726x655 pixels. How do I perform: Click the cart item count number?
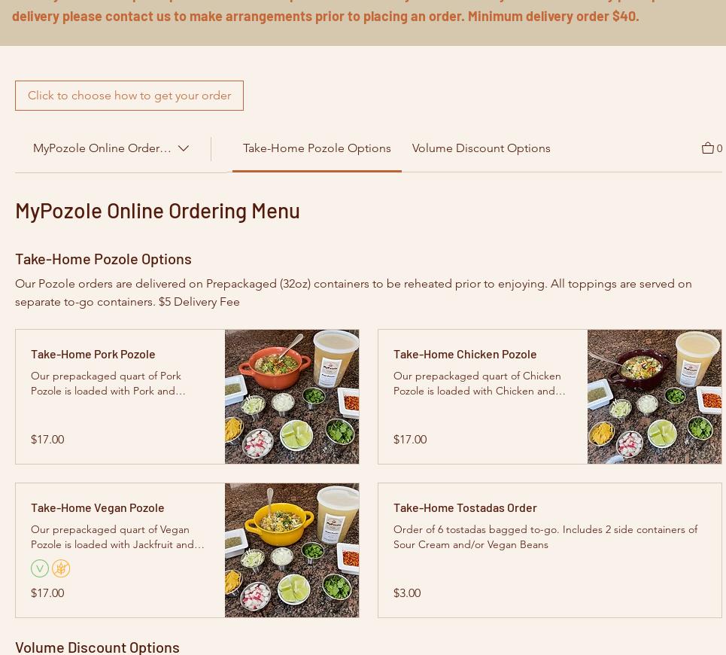719,149
